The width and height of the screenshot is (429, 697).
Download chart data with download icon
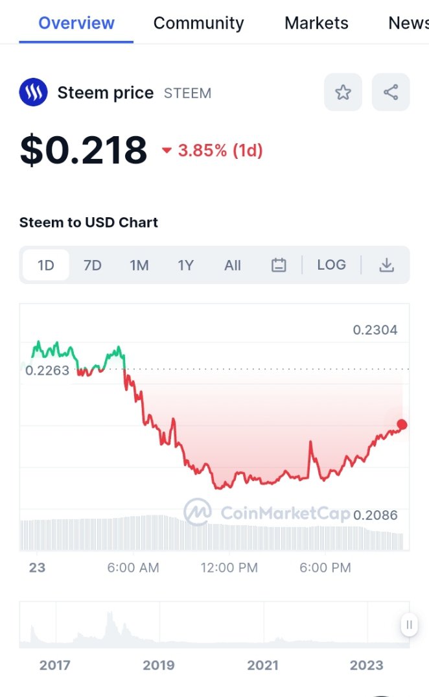tap(386, 265)
